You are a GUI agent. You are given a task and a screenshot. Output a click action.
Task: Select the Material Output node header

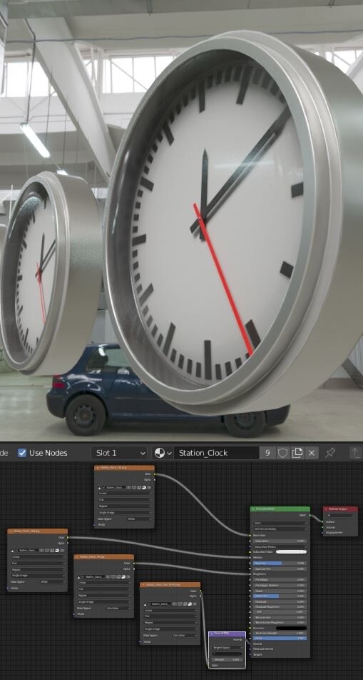click(340, 509)
